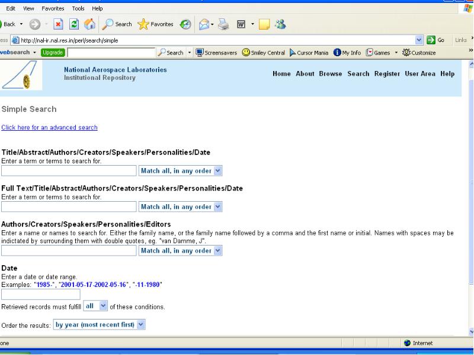Click the green Upgrade button
Image resolution: width=474 pixels, height=355 pixels.
pyautogui.click(x=53, y=53)
